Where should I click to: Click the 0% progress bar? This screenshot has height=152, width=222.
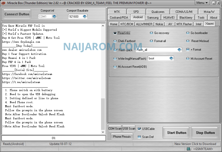pos(54,138)
